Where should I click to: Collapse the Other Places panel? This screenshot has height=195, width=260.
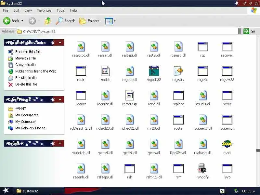pyautogui.click(x=60, y=99)
